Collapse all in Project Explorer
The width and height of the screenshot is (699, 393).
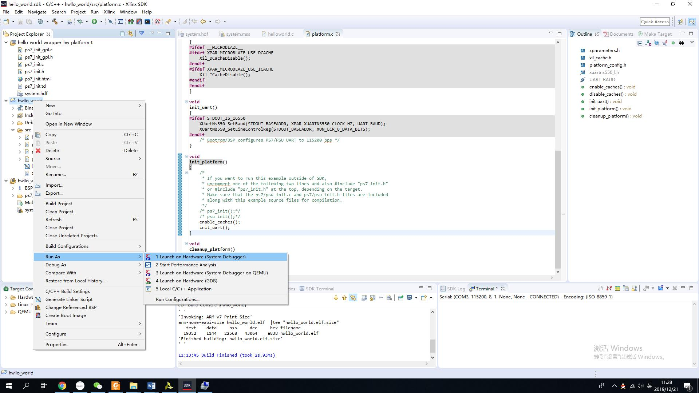click(x=122, y=33)
